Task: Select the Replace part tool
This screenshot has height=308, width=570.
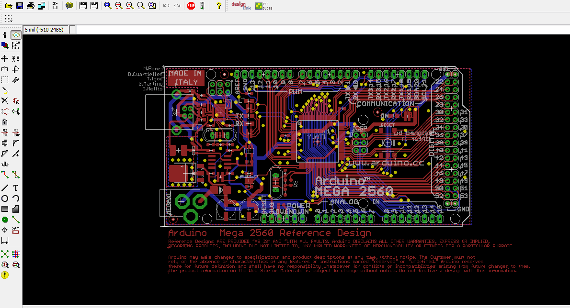Action: 16,111
